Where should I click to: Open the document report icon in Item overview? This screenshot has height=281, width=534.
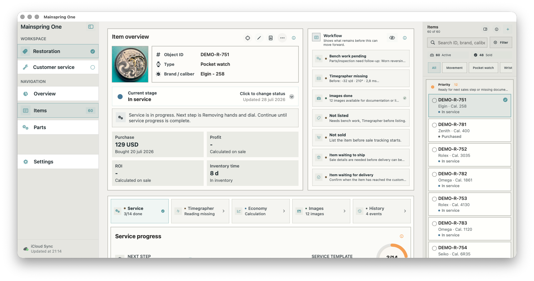tap(271, 38)
